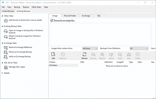
Task: Click the Type column header
Action: [131, 62]
